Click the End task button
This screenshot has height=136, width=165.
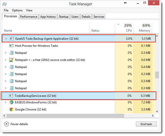click(x=146, y=124)
